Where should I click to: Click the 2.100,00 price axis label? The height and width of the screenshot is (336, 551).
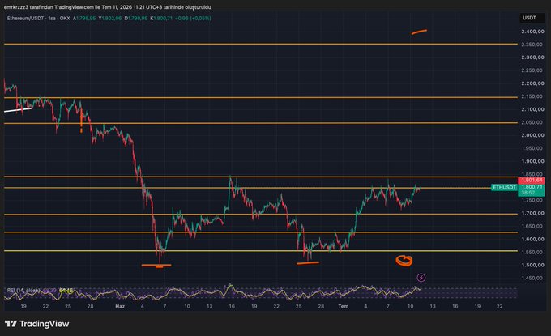(532, 109)
